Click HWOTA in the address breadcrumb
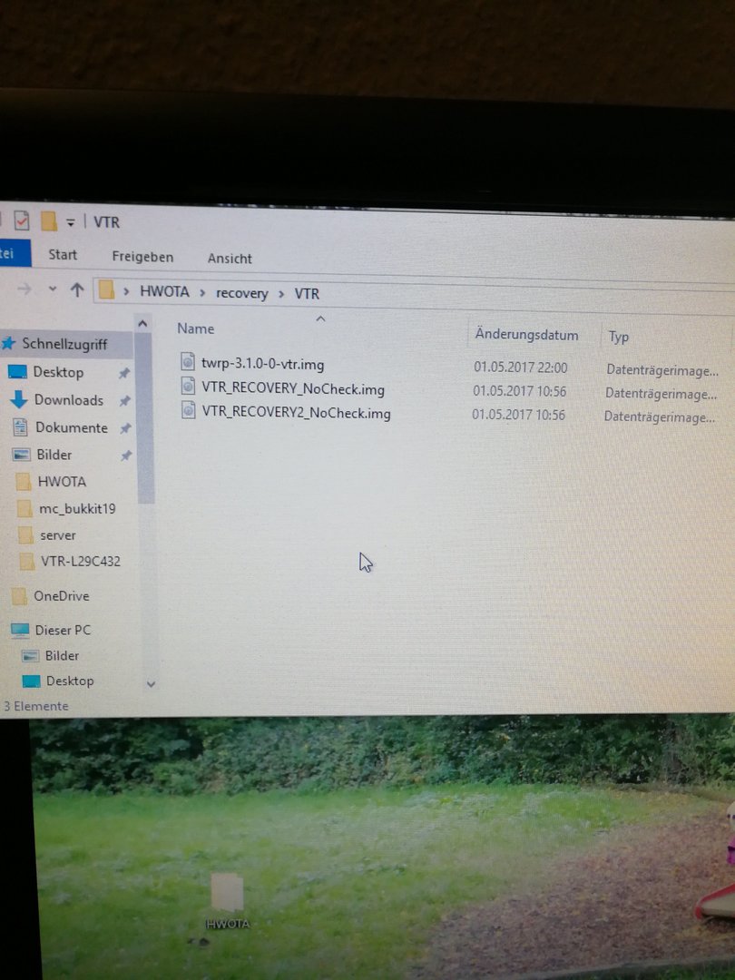Image resolution: width=735 pixels, height=980 pixels. click(164, 291)
